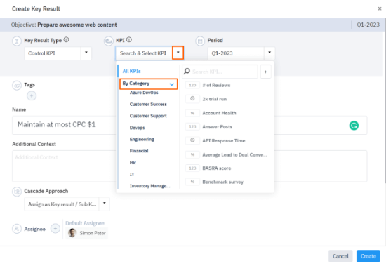This screenshot has height=266, width=386.
Task: Click the dialog's vertical scrollbar
Action: pos(385,100)
